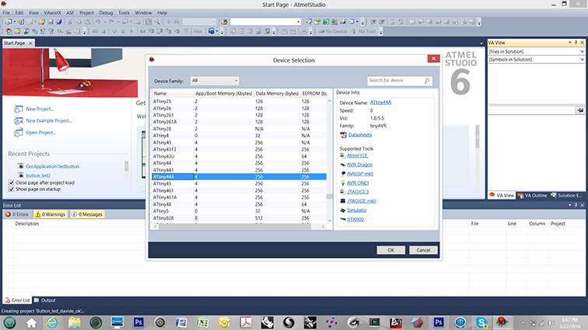This screenshot has height=330, width=588.
Task: Click the Undo toolbar icon
Action: tap(98, 22)
